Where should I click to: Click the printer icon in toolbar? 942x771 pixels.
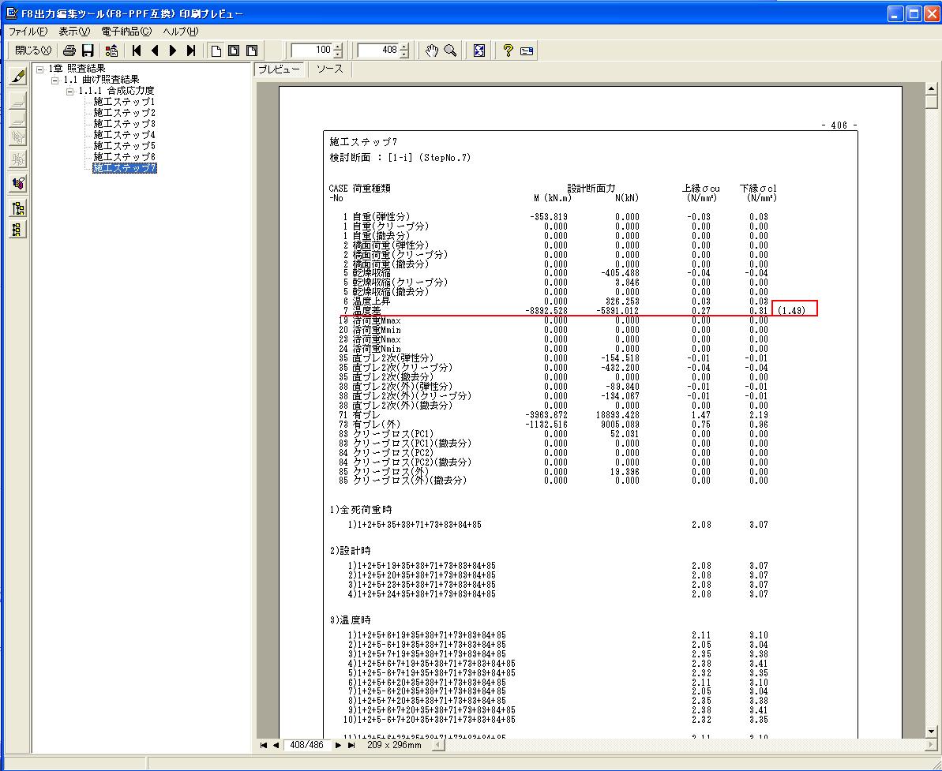pyautogui.click(x=69, y=51)
